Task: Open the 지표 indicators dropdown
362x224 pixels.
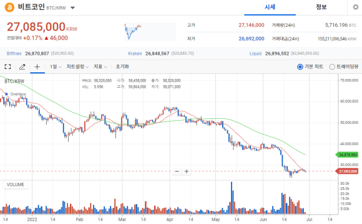Action: click(100, 67)
